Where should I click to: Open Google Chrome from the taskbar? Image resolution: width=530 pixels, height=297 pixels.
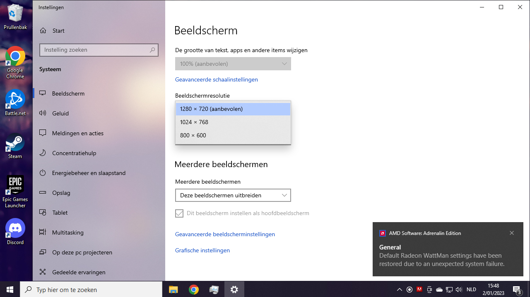tap(193, 290)
